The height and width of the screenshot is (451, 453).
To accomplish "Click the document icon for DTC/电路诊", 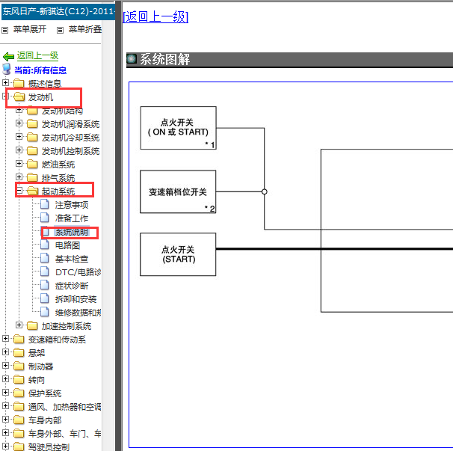I will click(x=45, y=271).
